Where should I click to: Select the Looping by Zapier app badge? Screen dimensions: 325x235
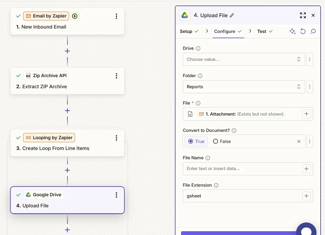pos(49,138)
